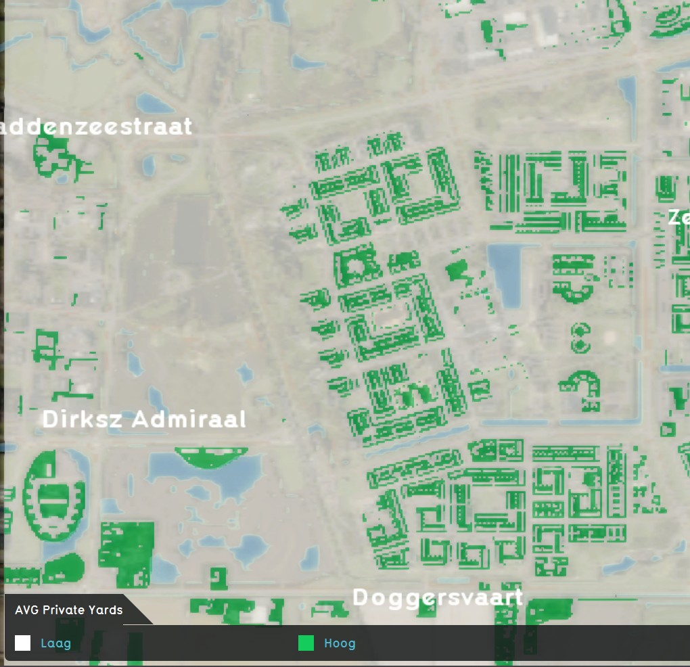
Task: Click the white Laag color swatch
Action: (x=23, y=643)
